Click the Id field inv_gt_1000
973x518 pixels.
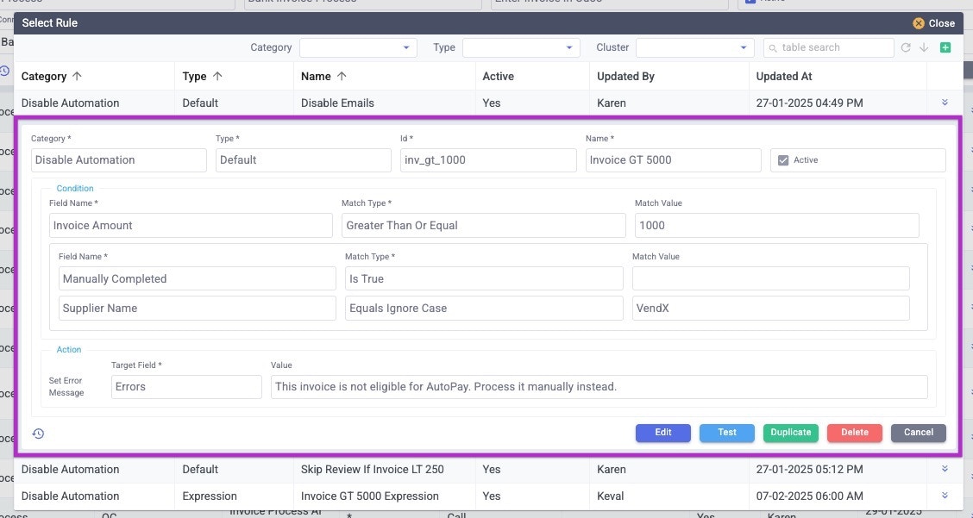[x=488, y=160]
